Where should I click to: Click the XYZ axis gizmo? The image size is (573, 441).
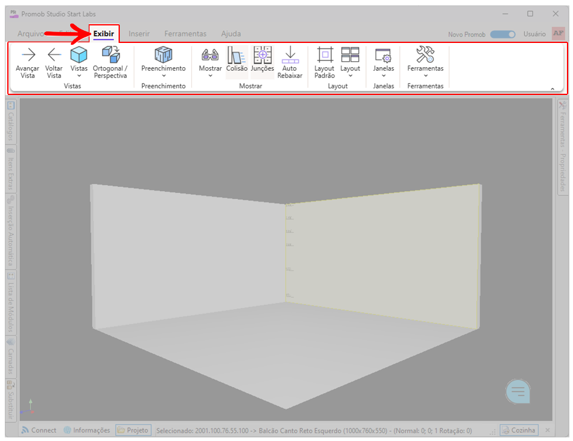click(27, 407)
